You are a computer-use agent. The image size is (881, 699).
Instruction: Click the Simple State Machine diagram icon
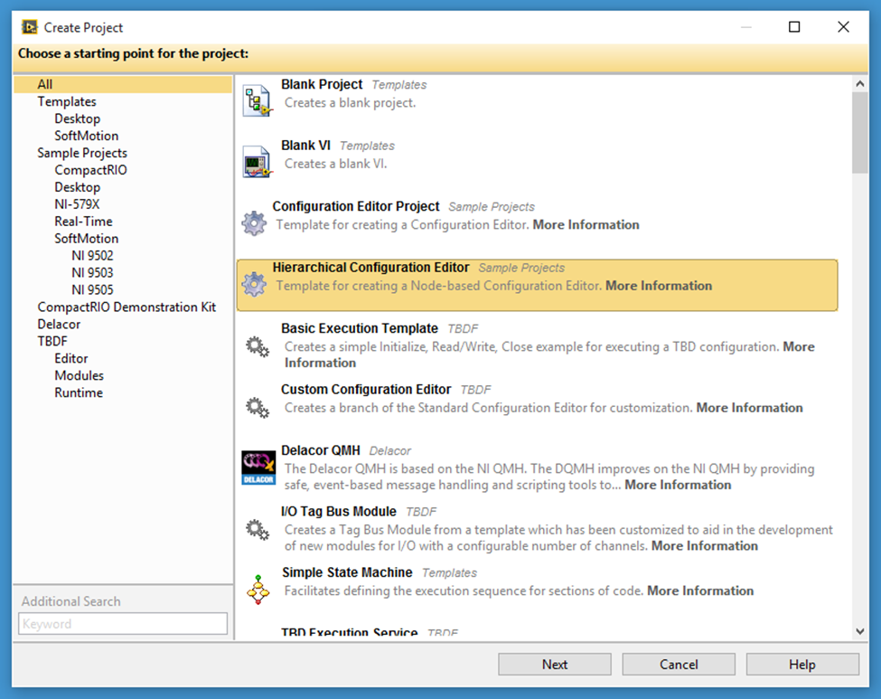coord(258,590)
